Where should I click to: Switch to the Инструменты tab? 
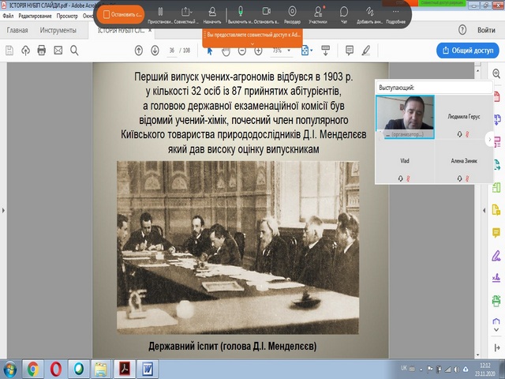coord(58,30)
